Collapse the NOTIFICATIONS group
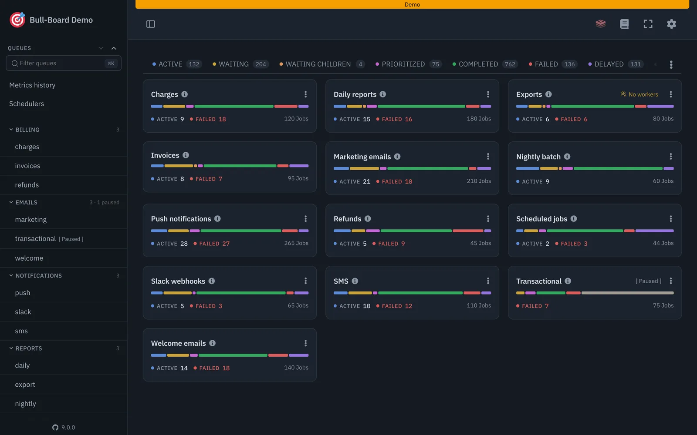 click(x=11, y=275)
